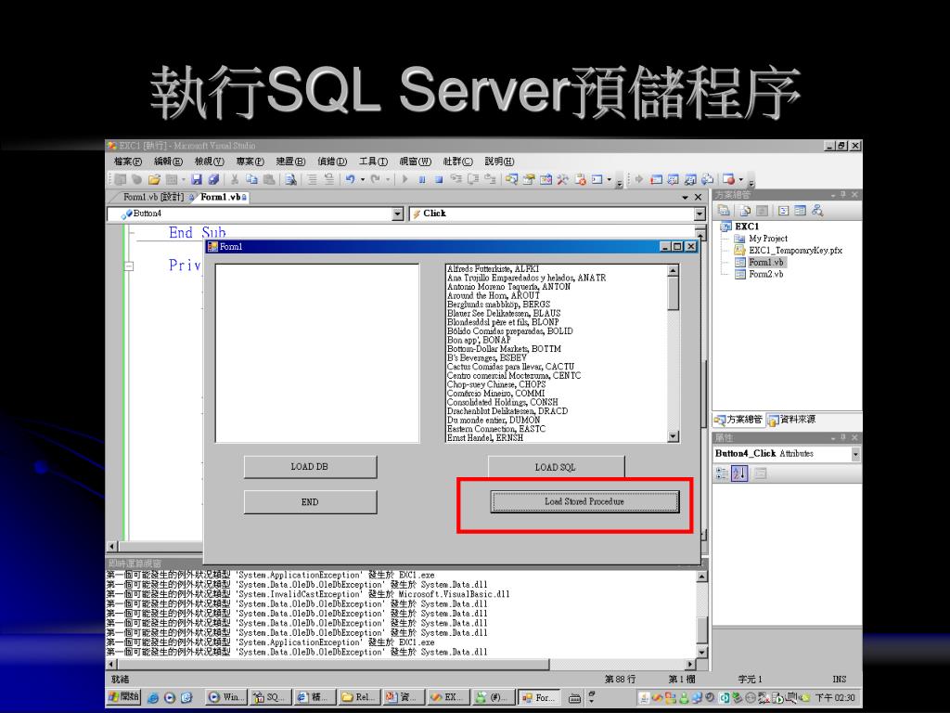This screenshot has width=950, height=713.
Task: Paste using the toolbar clipboard icon
Action: pos(268,179)
